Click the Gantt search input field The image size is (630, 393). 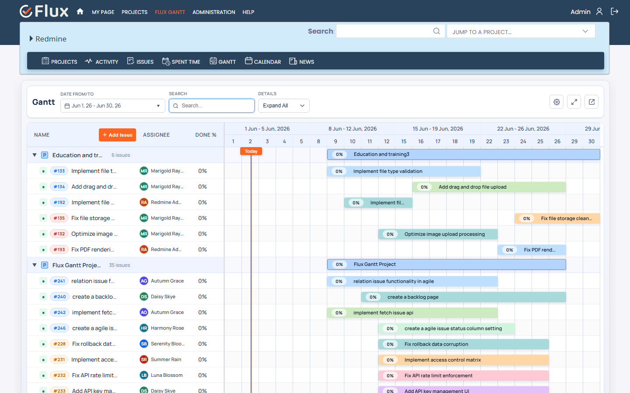tap(212, 106)
